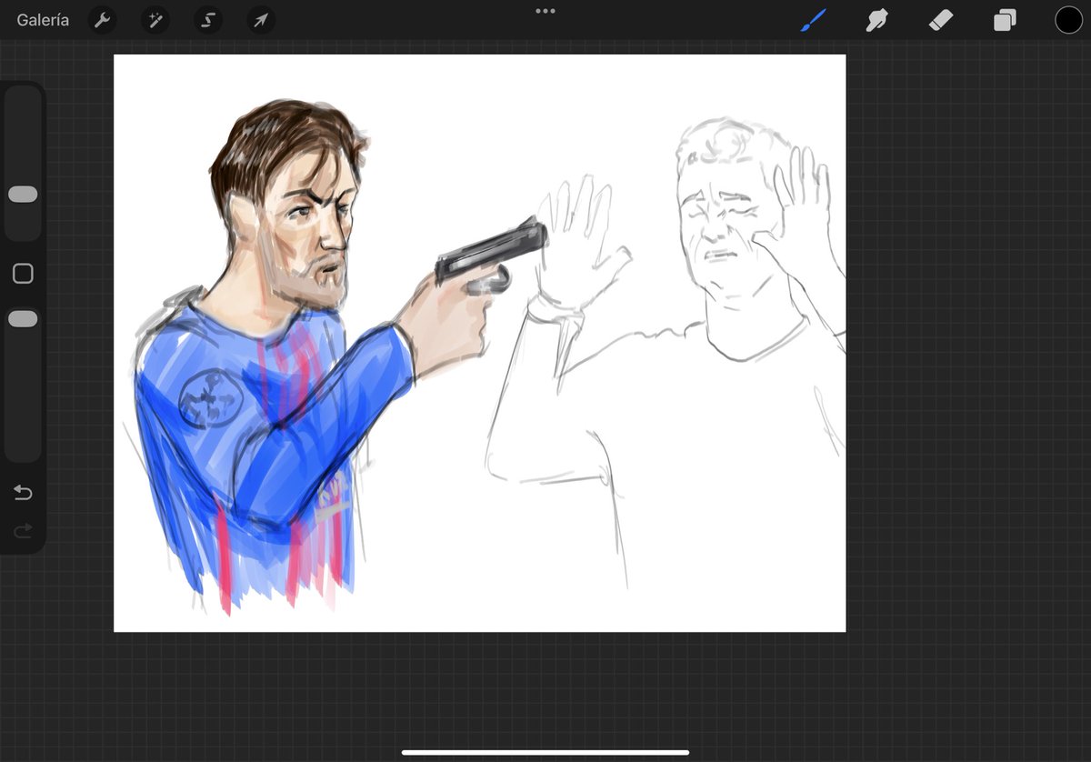This screenshot has width=1091, height=762.
Task: Open the Layers panel
Action: tap(1005, 20)
